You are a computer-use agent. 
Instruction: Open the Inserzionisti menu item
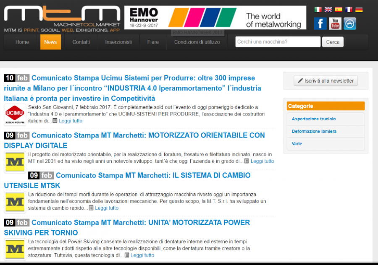[118, 42]
